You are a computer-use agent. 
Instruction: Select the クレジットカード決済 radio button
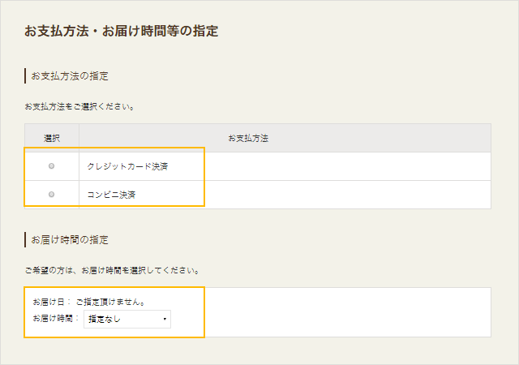51,166
